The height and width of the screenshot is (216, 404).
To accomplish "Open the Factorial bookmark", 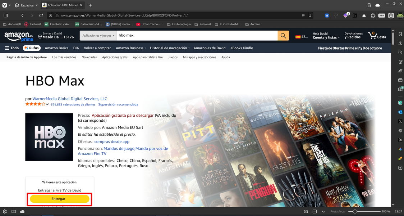I will click(x=33, y=24).
